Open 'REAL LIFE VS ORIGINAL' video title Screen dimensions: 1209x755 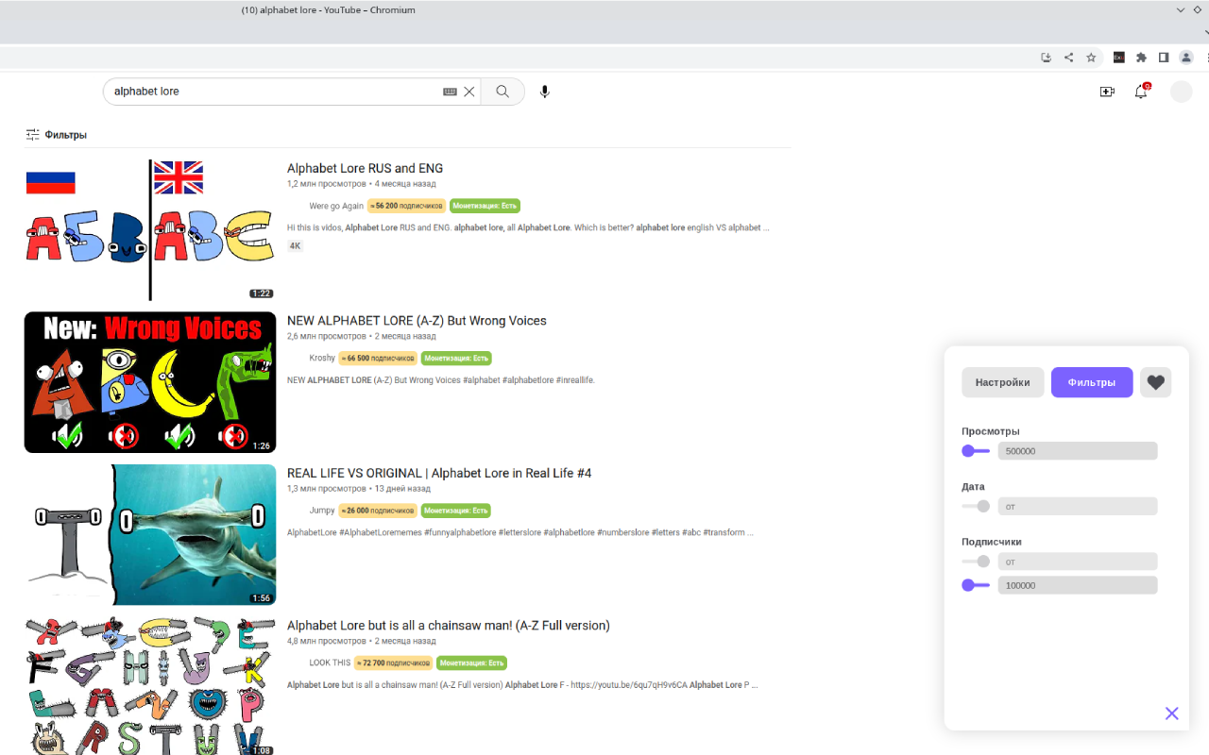(x=439, y=473)
